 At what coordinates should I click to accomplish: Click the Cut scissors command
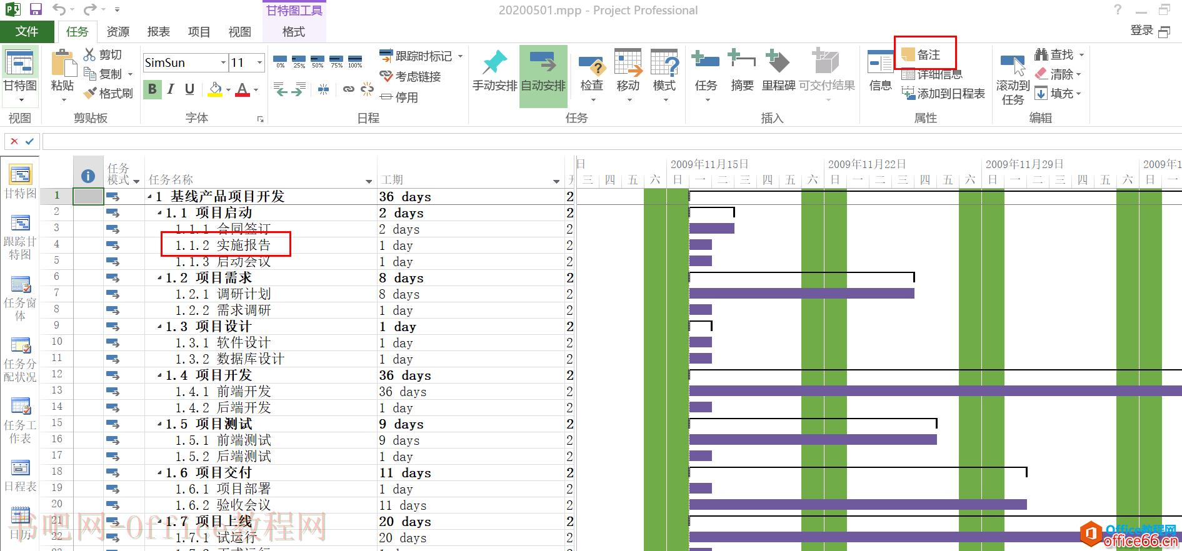103,55
